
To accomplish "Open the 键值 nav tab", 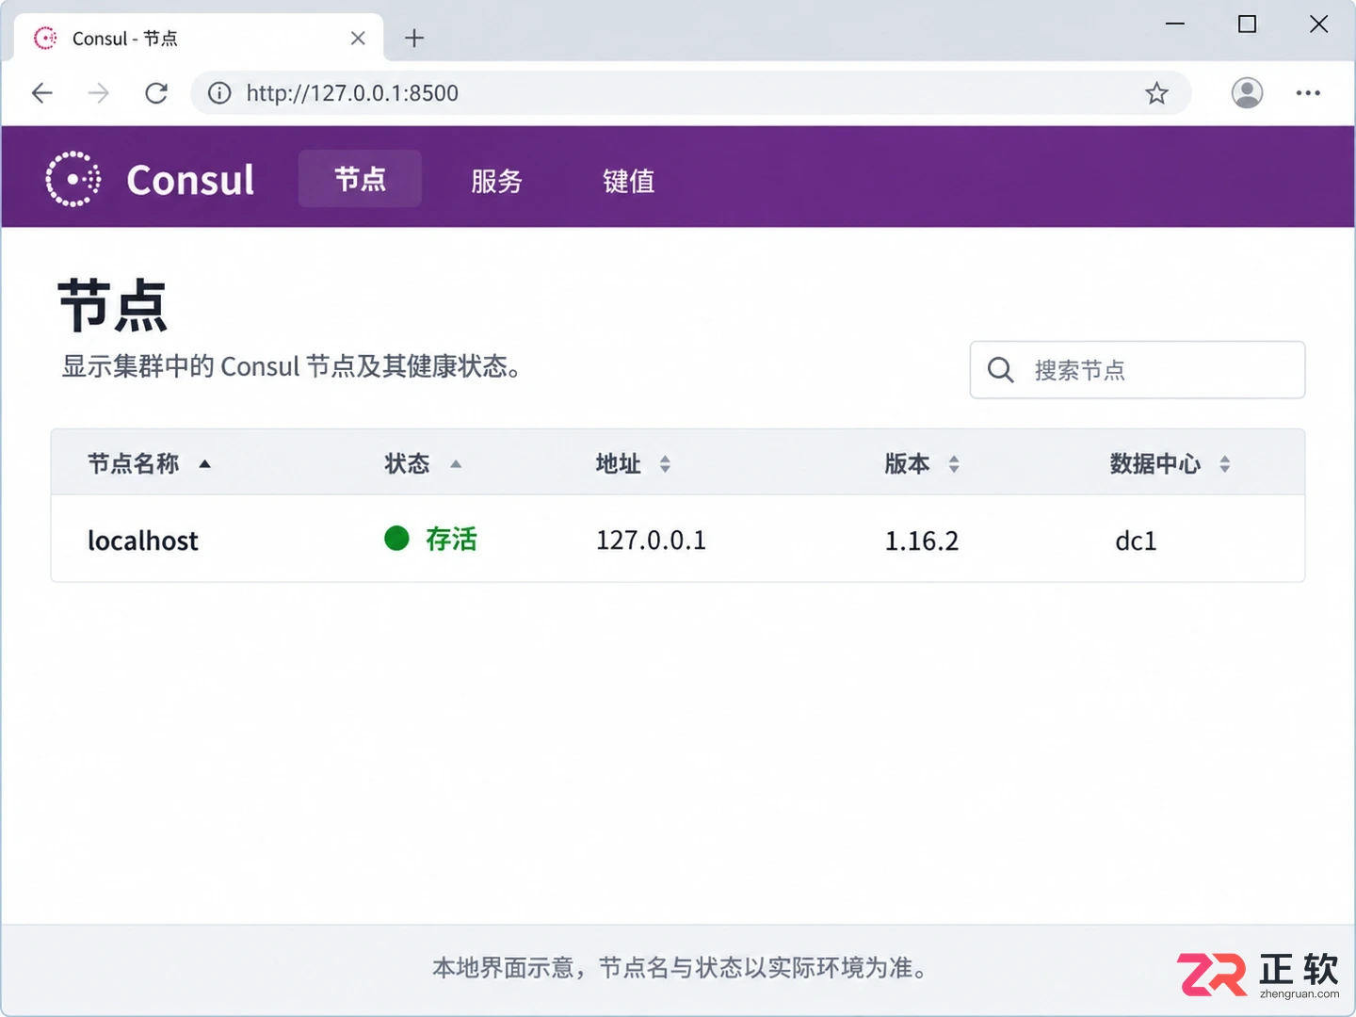I will [628, 180].
